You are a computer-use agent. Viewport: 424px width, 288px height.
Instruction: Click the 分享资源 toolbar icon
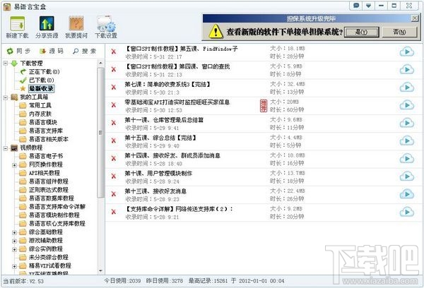(x=47, y=27)
